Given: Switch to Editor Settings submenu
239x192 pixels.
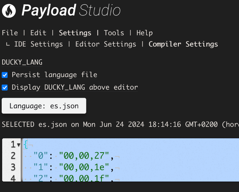Looking at the screenshot, I should click(106, 44).
